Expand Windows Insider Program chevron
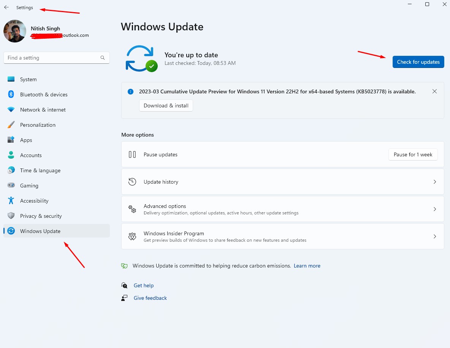 435,236
